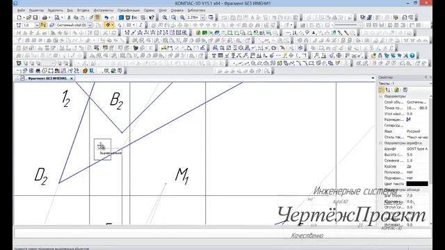
Task: Click the blue question-mark help icon
Action: [412, 56]
